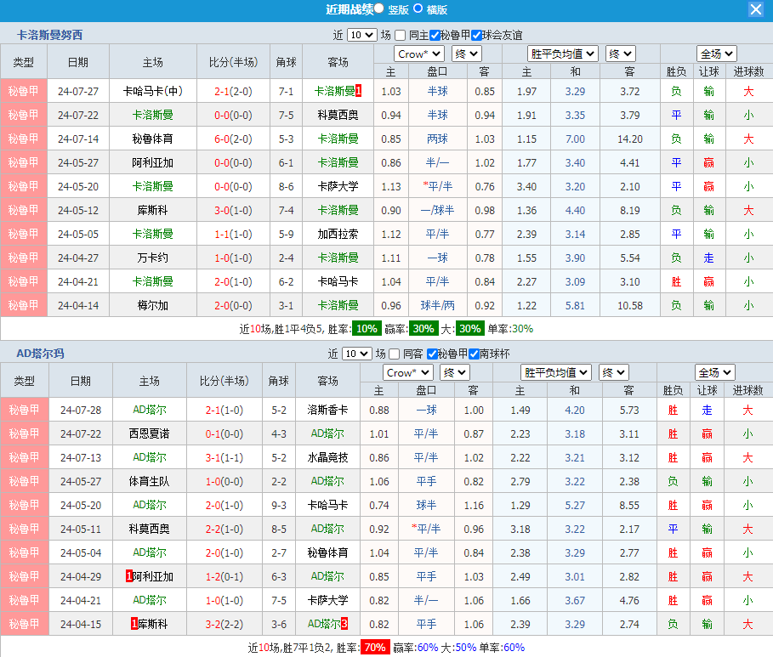
Task: Select the 横版 horizontal layout option
Action: click(418, 8)
